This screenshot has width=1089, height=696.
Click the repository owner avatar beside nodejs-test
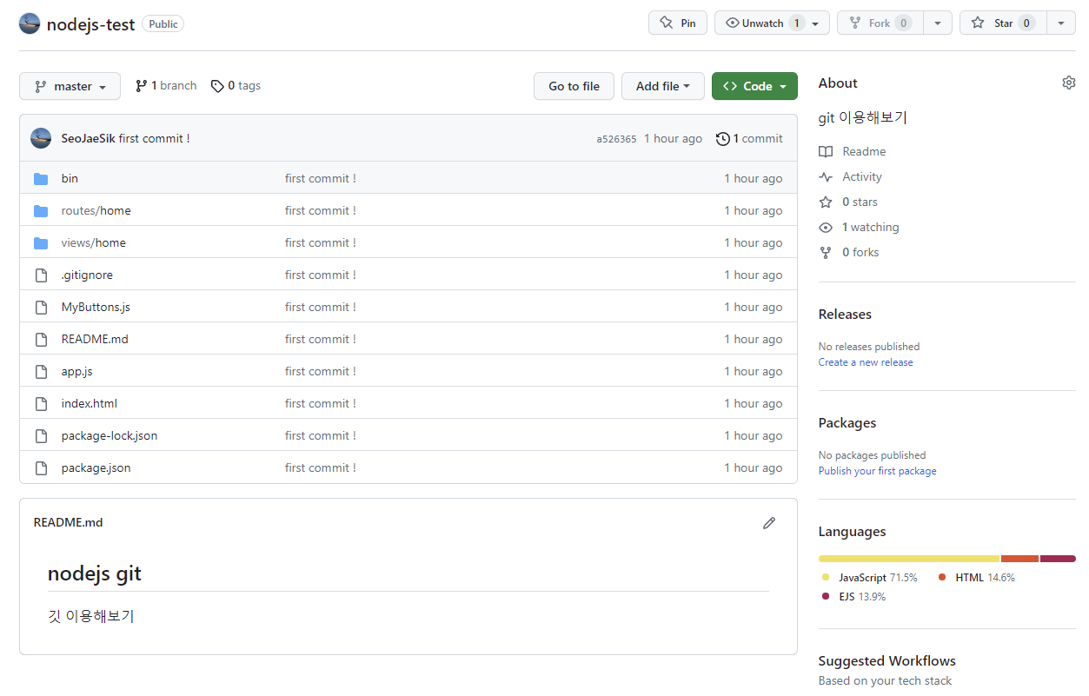tap(30, 24)
